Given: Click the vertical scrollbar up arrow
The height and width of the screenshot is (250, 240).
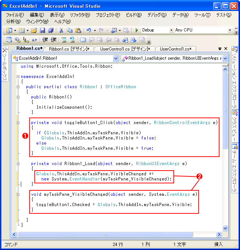Looking at the screenshot, I should tap(225, 69).
